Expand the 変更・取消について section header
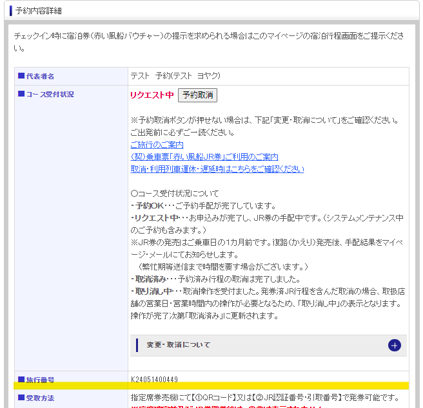This screenshot has height=408, width=423. pyautogui.click(x=268, y=345)
